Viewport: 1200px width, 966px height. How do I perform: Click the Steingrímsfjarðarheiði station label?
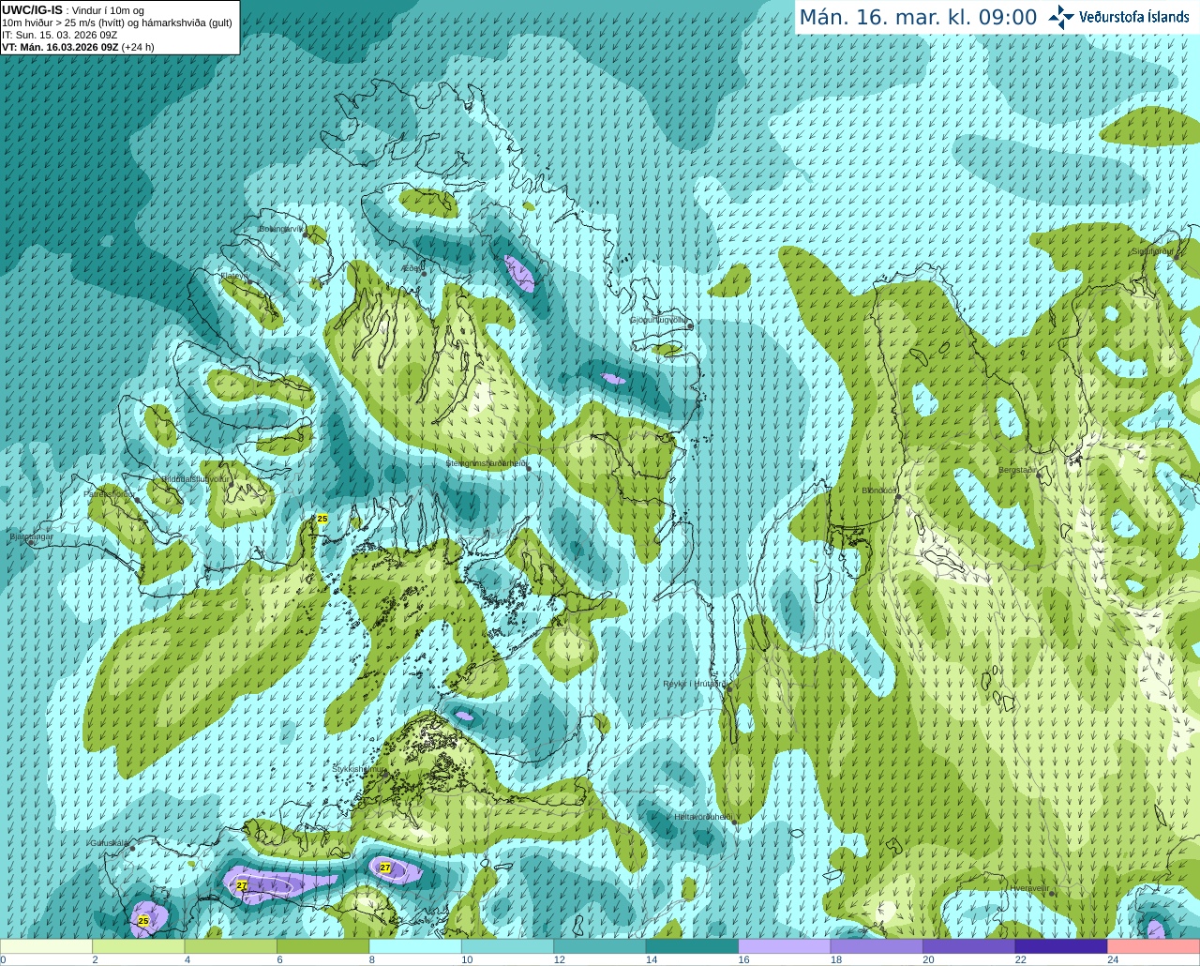coord(486,463)
